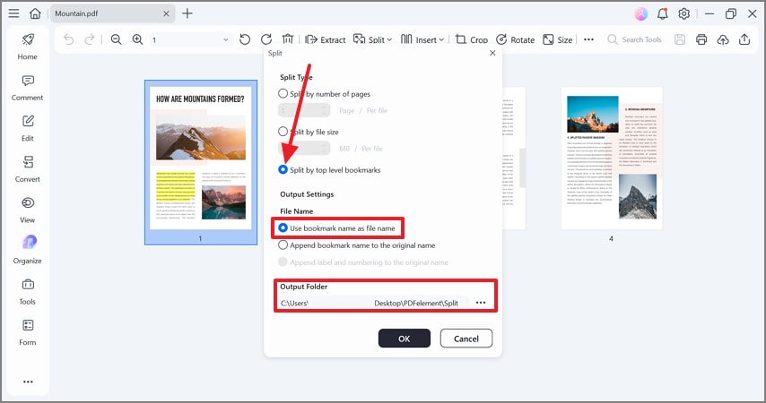
Task: Select the Crop tool
Action: coord(472,39)
